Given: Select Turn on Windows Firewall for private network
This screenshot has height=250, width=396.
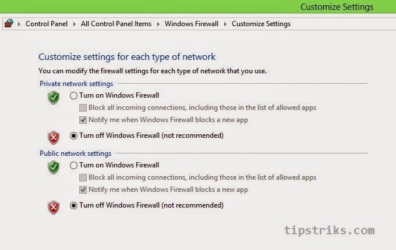Looking at the screenshot, I should (73, 95).
